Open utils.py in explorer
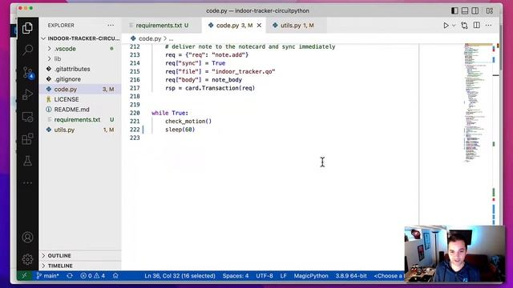Screen dimensions: 513x288 click(80, 130)
